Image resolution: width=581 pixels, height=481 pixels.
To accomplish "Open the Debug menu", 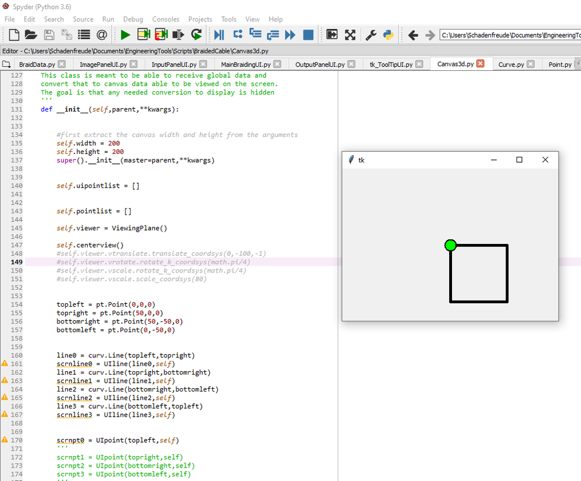I will [133, 19].
